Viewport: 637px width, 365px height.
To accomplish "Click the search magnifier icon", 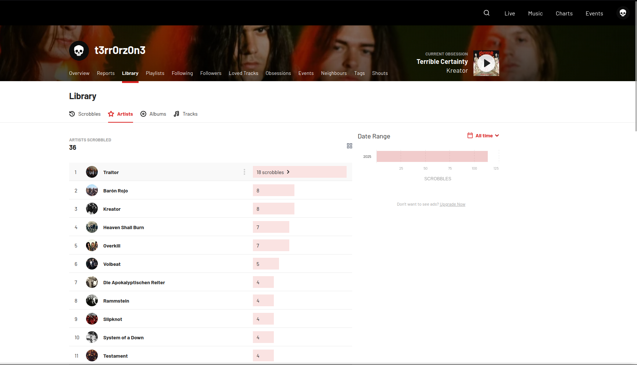I will (x=486, y=13).
